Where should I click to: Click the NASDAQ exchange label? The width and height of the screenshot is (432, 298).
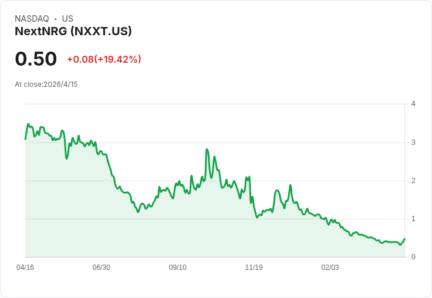pyautogui.click(x=32, y=19)
